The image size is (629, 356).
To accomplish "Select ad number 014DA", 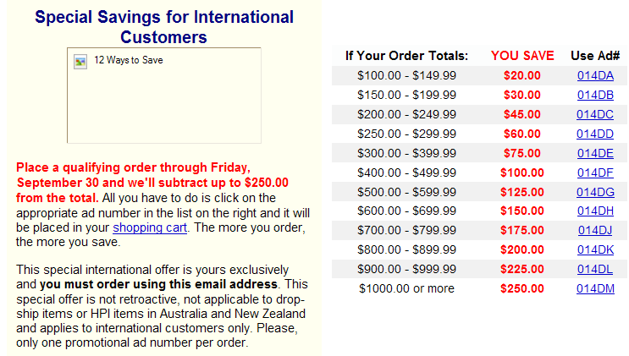I will click(x=595, y=75).
